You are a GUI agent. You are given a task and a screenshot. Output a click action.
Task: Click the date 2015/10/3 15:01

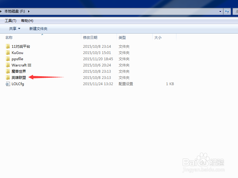tap(97, 53)
